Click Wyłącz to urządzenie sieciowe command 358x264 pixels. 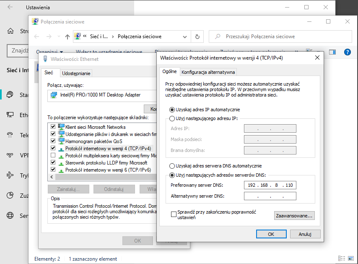[109, 52]
